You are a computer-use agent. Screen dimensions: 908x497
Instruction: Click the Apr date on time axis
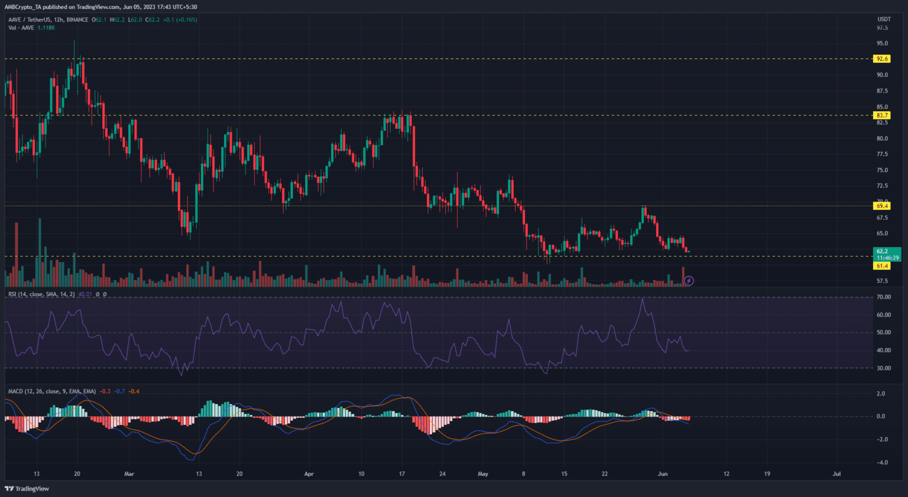[x=308, y=474]
